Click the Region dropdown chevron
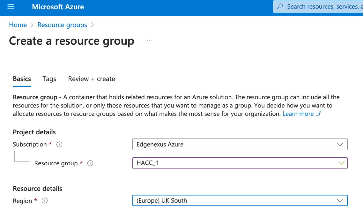 pos(340,200)
